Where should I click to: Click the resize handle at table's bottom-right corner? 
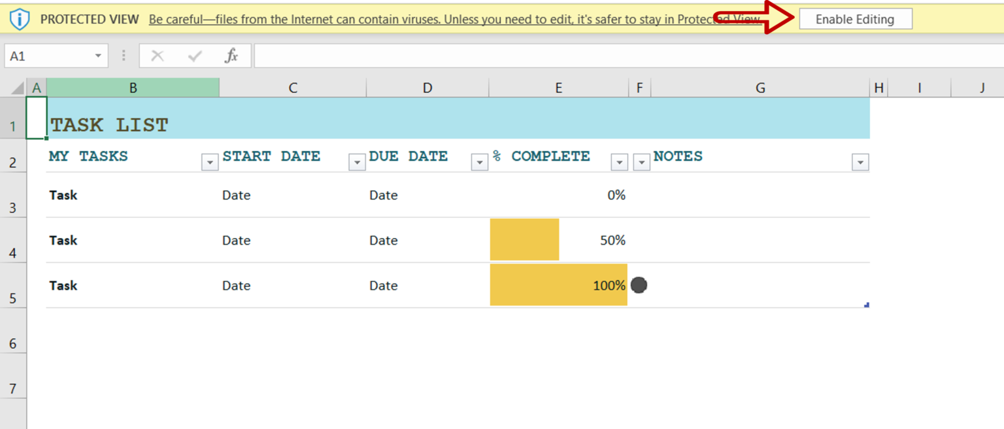click(x=867, y=303)
